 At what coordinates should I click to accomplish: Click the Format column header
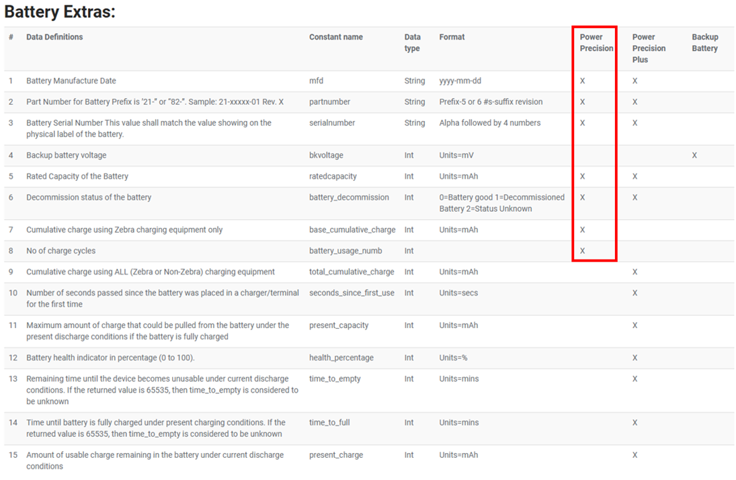[x=452, y=37]
